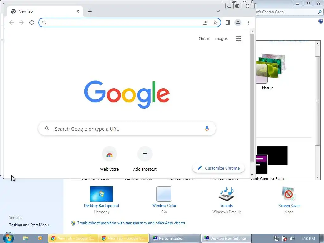Viewport: 324px width, 243px height.
Task: Bookmark this tab with the star icon
Action: [x=215, y=22]
